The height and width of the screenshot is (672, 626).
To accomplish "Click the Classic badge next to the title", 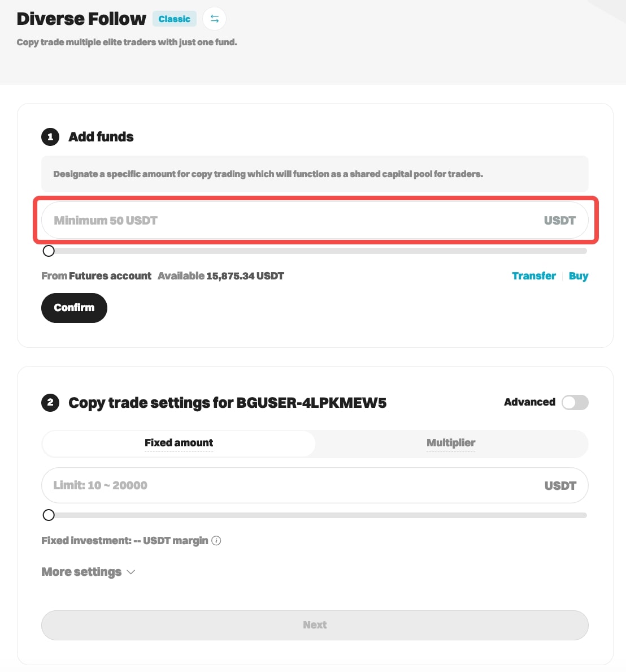I will (x=174, y=19).
